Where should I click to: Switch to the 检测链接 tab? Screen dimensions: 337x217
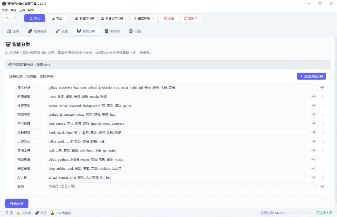(x=37, y=31)
